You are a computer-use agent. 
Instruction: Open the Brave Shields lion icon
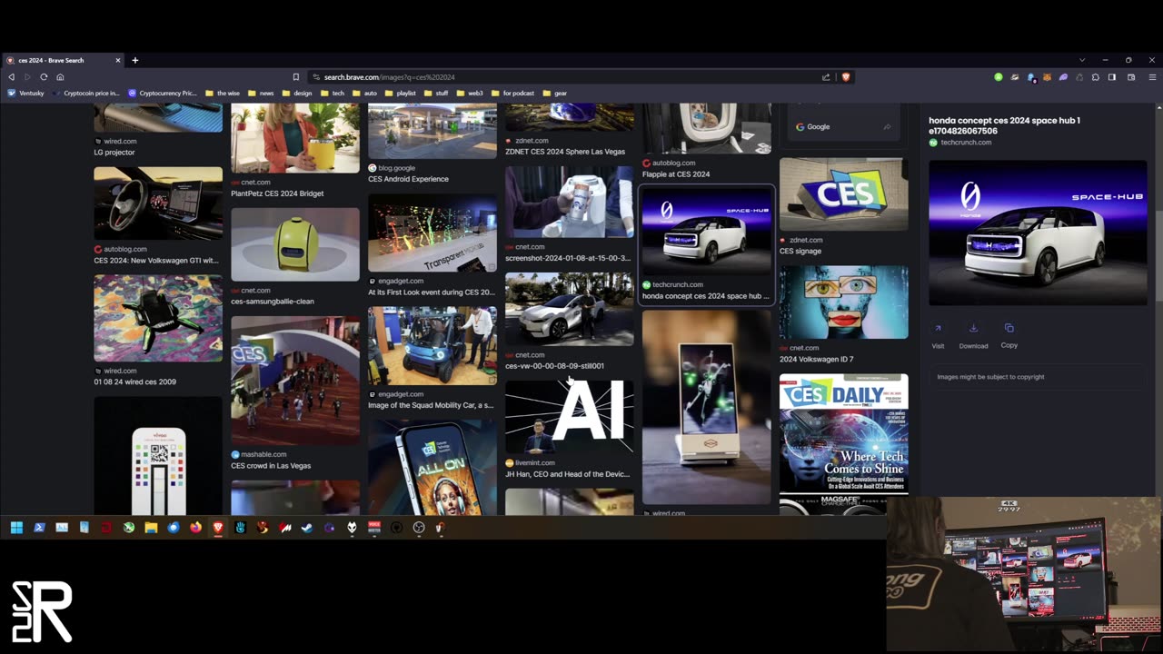click(846, 77)
